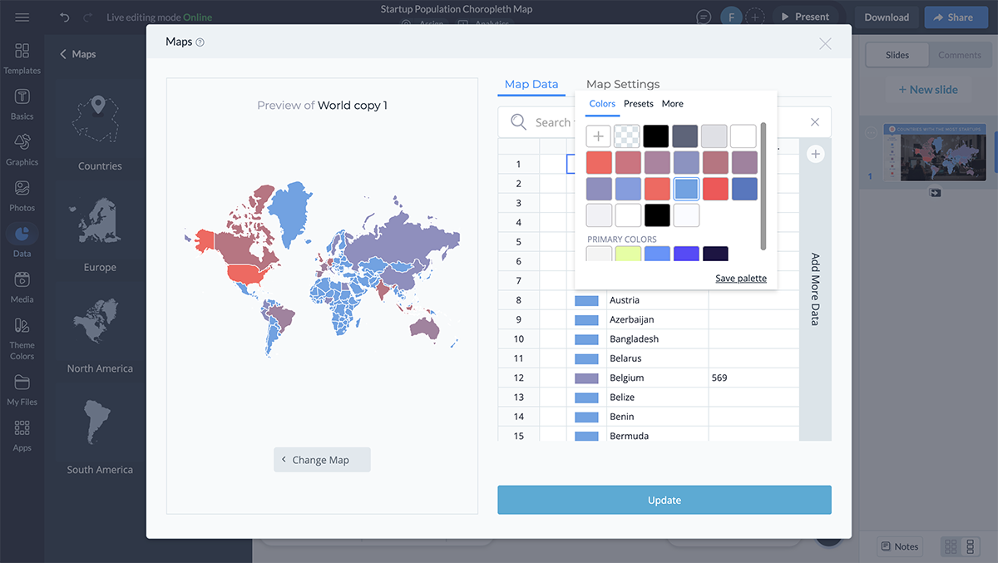Open Theme Colors in sidebar
This screenshot has height=563, width=998.
(x=22, y=338)
